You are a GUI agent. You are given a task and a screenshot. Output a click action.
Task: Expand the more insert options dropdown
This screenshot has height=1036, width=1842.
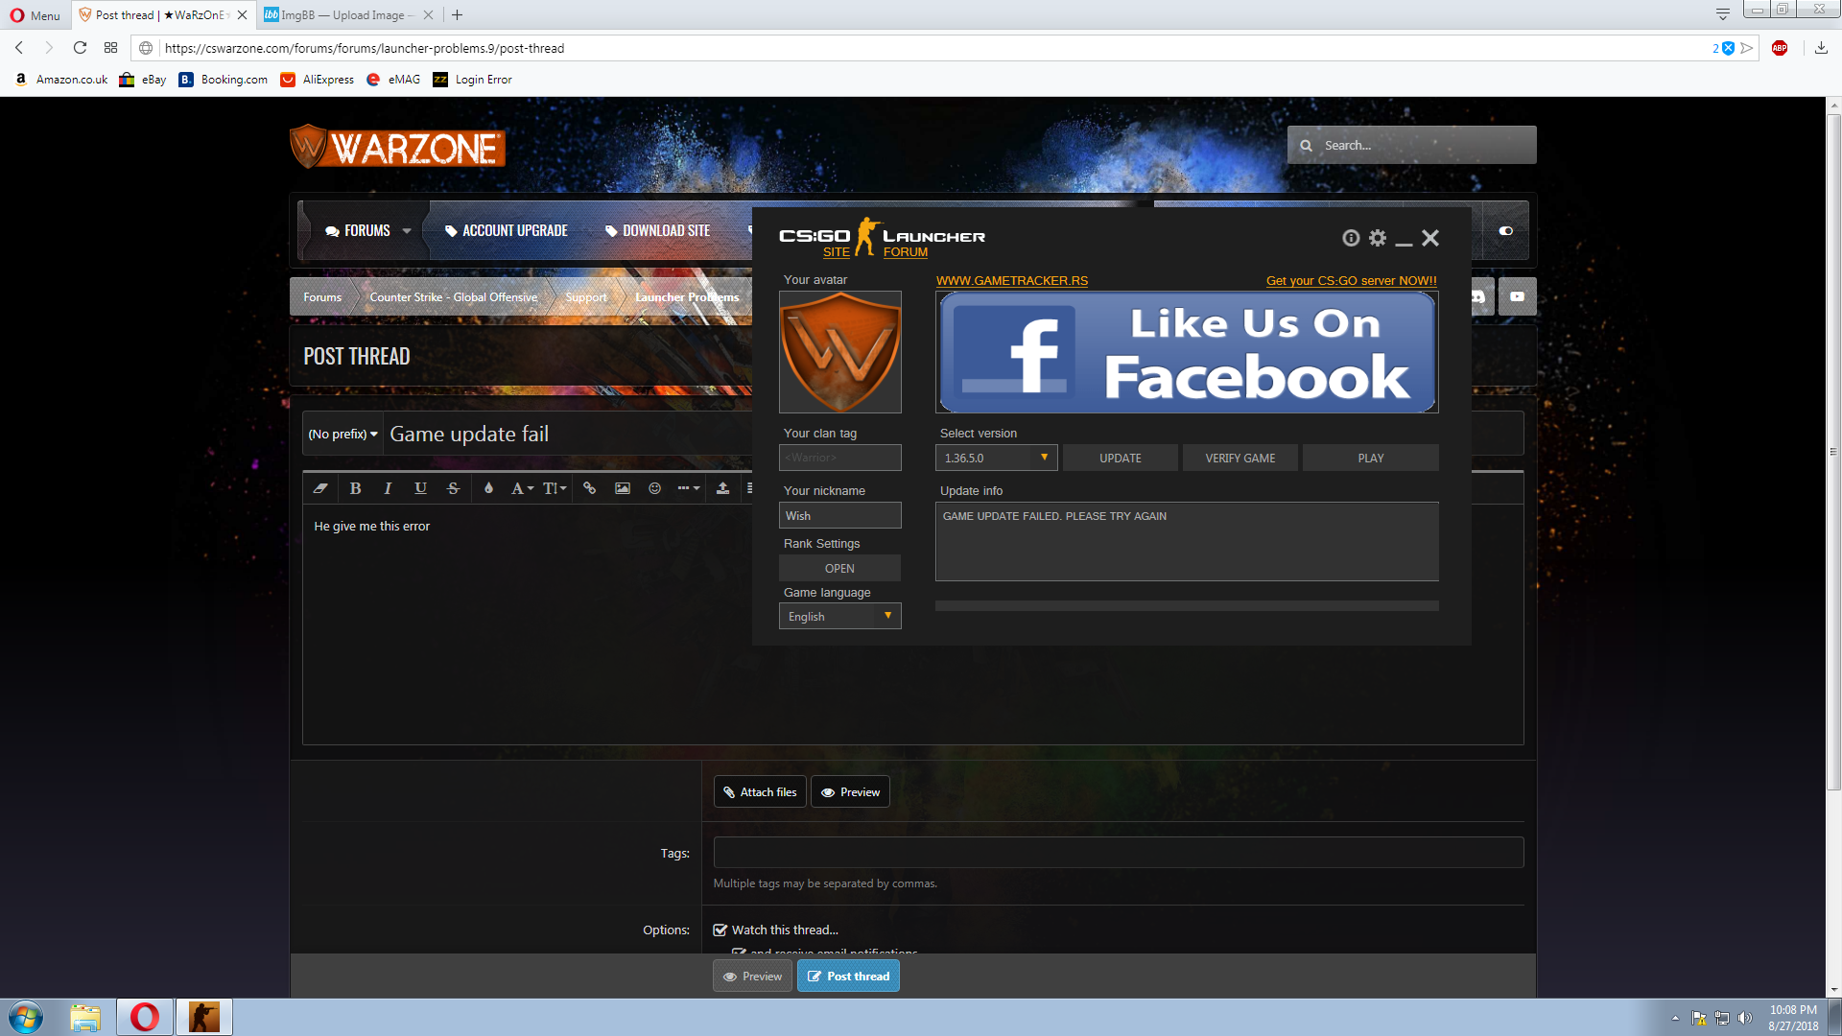pos(689,488)
